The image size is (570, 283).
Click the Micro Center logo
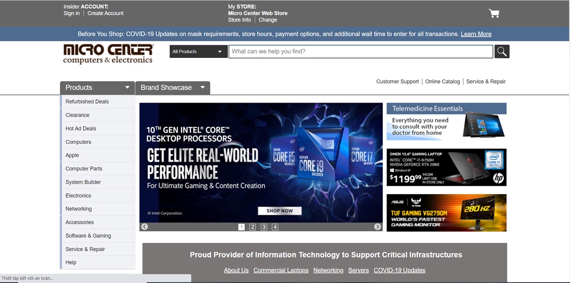coord(108,54)
